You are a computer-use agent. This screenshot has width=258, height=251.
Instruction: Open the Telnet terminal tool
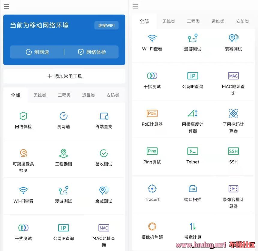coord(193,156)
